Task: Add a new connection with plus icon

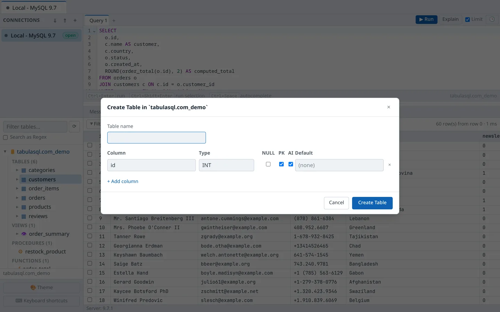Action: [x=75, y=20]
